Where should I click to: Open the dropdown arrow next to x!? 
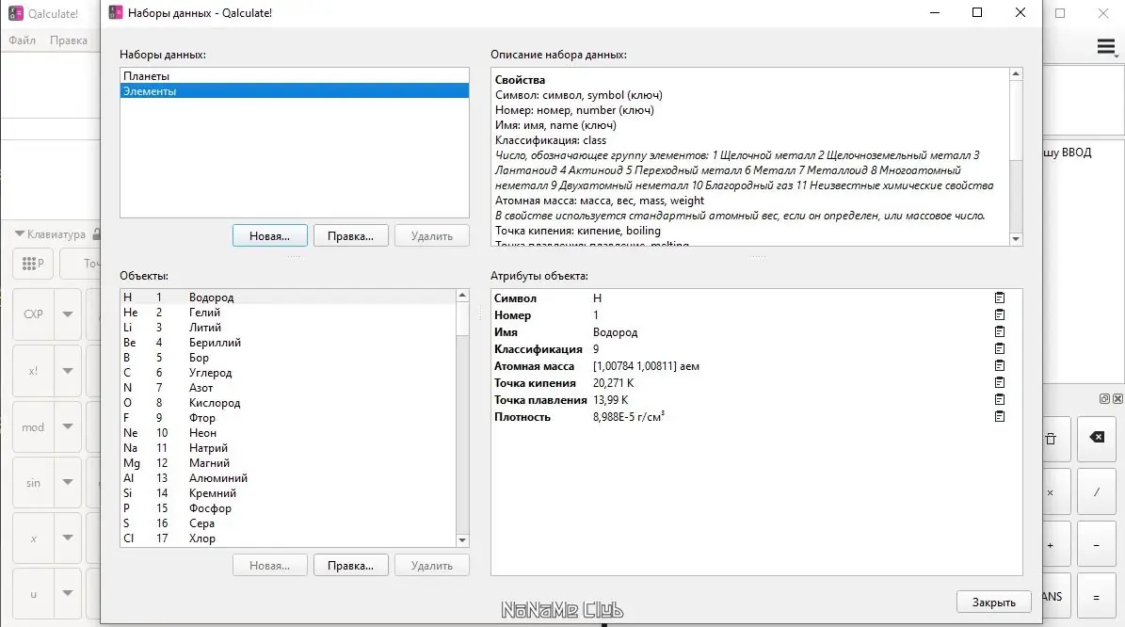pos(68,371)
